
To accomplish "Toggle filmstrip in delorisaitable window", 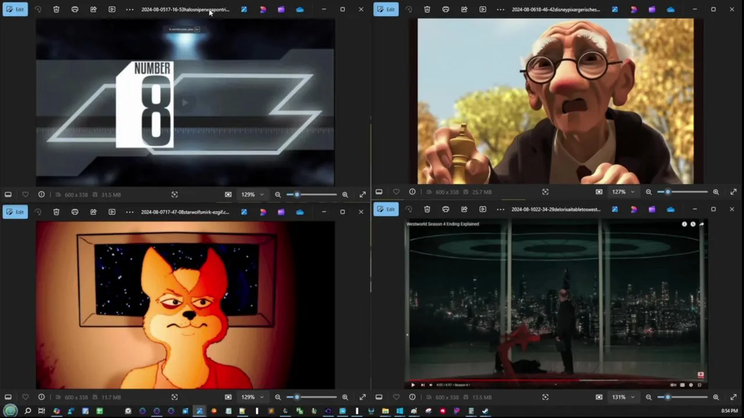I will [379, 397].
